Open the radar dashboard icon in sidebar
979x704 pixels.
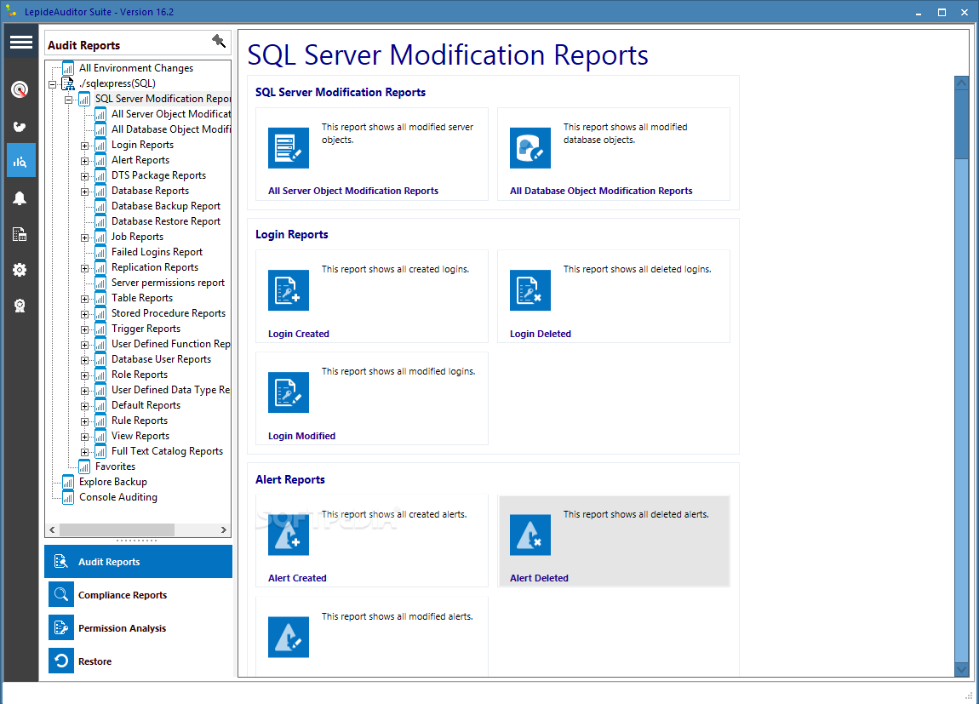tap(20, 89)
